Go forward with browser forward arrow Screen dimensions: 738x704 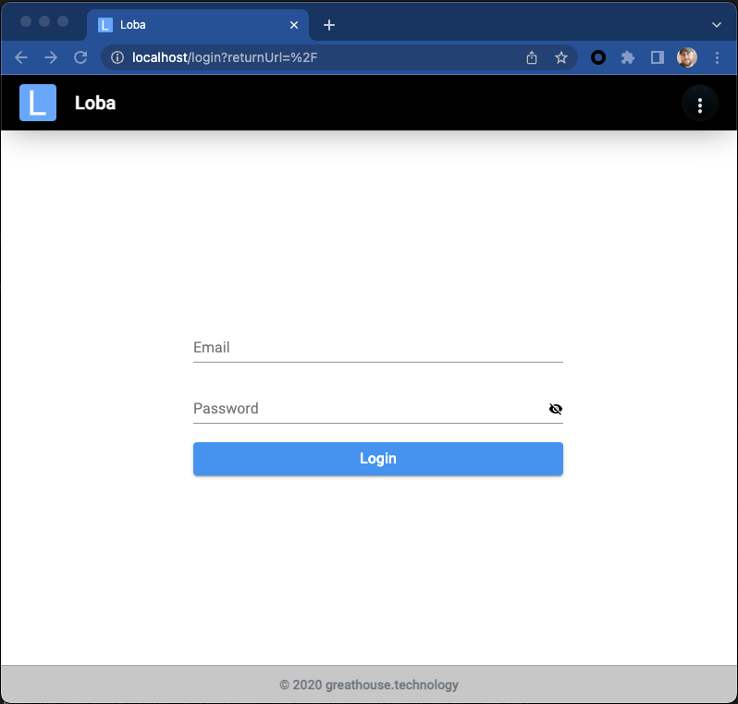pos(51,57)
